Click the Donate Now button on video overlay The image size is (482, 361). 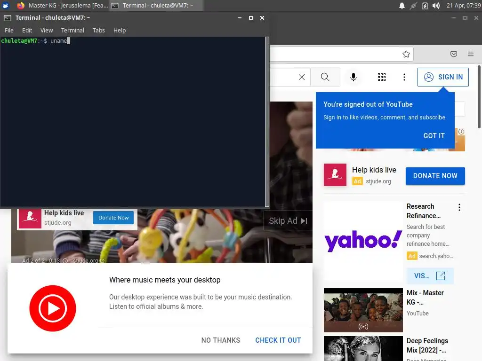pos(113,218)
